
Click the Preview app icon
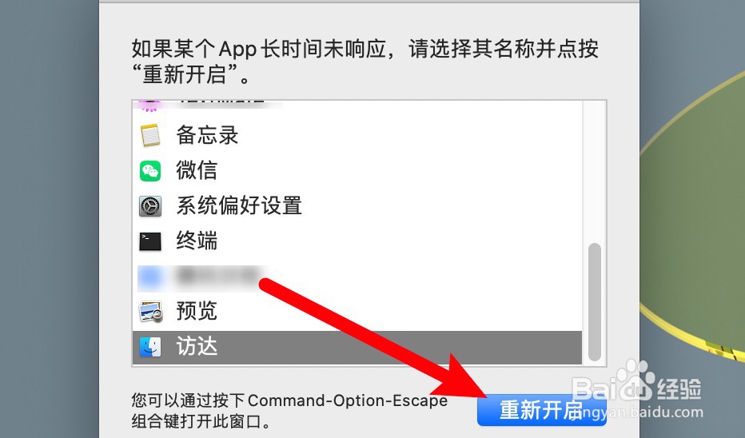(x=150, y=312)
